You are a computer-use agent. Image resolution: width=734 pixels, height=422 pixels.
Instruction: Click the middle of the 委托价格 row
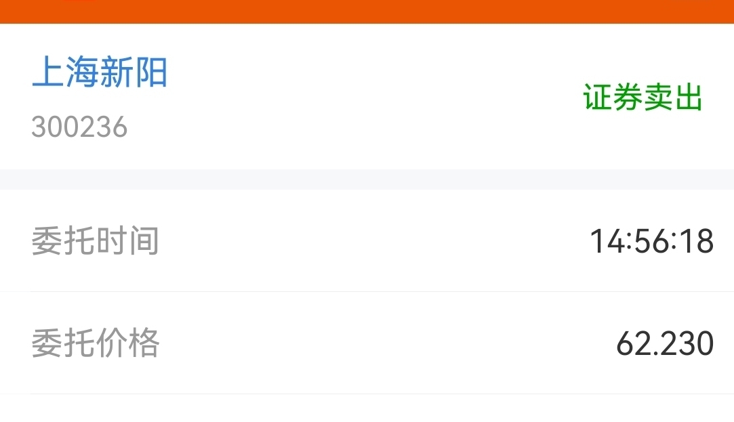coord(367,343)
